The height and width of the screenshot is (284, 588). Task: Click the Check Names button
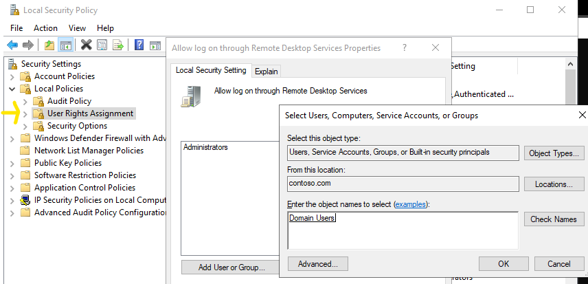point(554,219)
